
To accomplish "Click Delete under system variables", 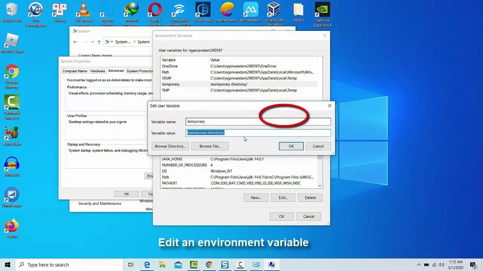I will pyautogui.click(x=311, y=198).
